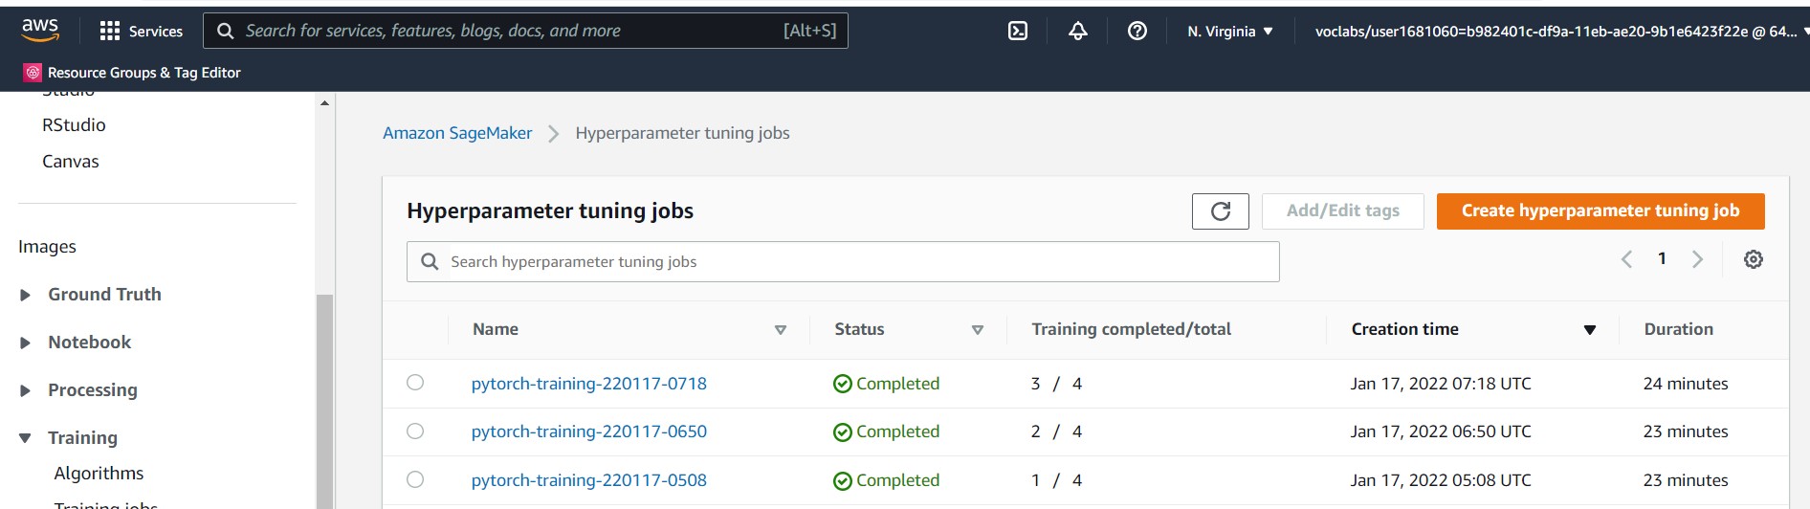Select radio for pytorch-training-220117-0508
The image size is (1810, 509).
click(x=415, y=479)
